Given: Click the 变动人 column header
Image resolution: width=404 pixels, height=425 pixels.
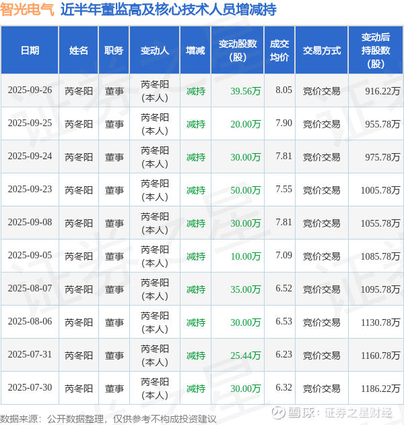Looking at the screenshot, I should click(155, 51).
